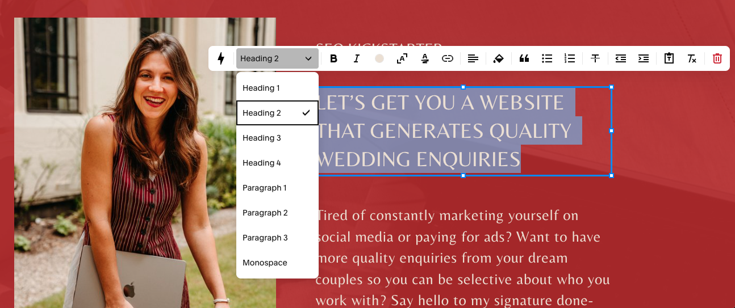Open text alignment options
735x308 pixels.
tap(473, 58)
